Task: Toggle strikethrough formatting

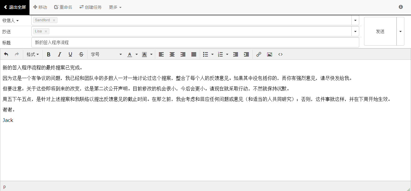Action: point(81,54)
